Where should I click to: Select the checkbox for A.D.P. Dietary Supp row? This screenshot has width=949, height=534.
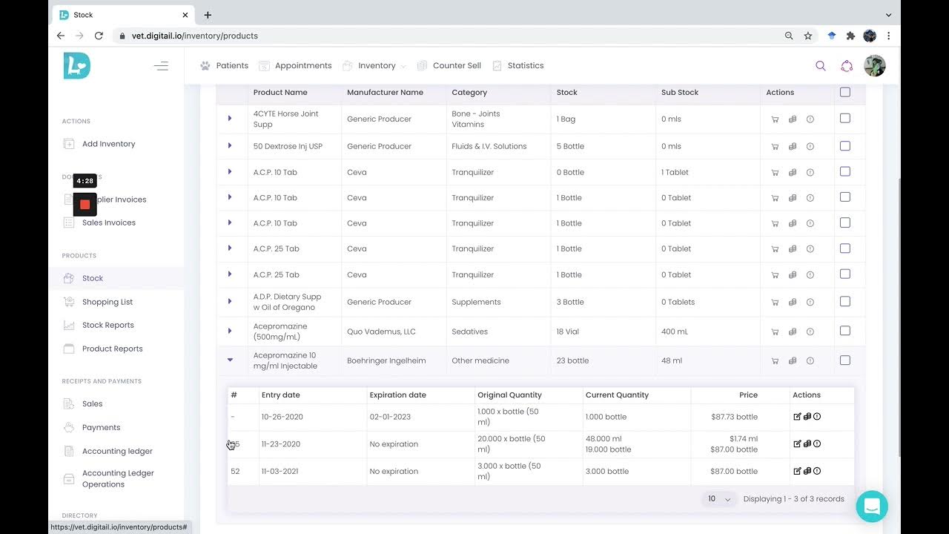click(x=844, y=302)
